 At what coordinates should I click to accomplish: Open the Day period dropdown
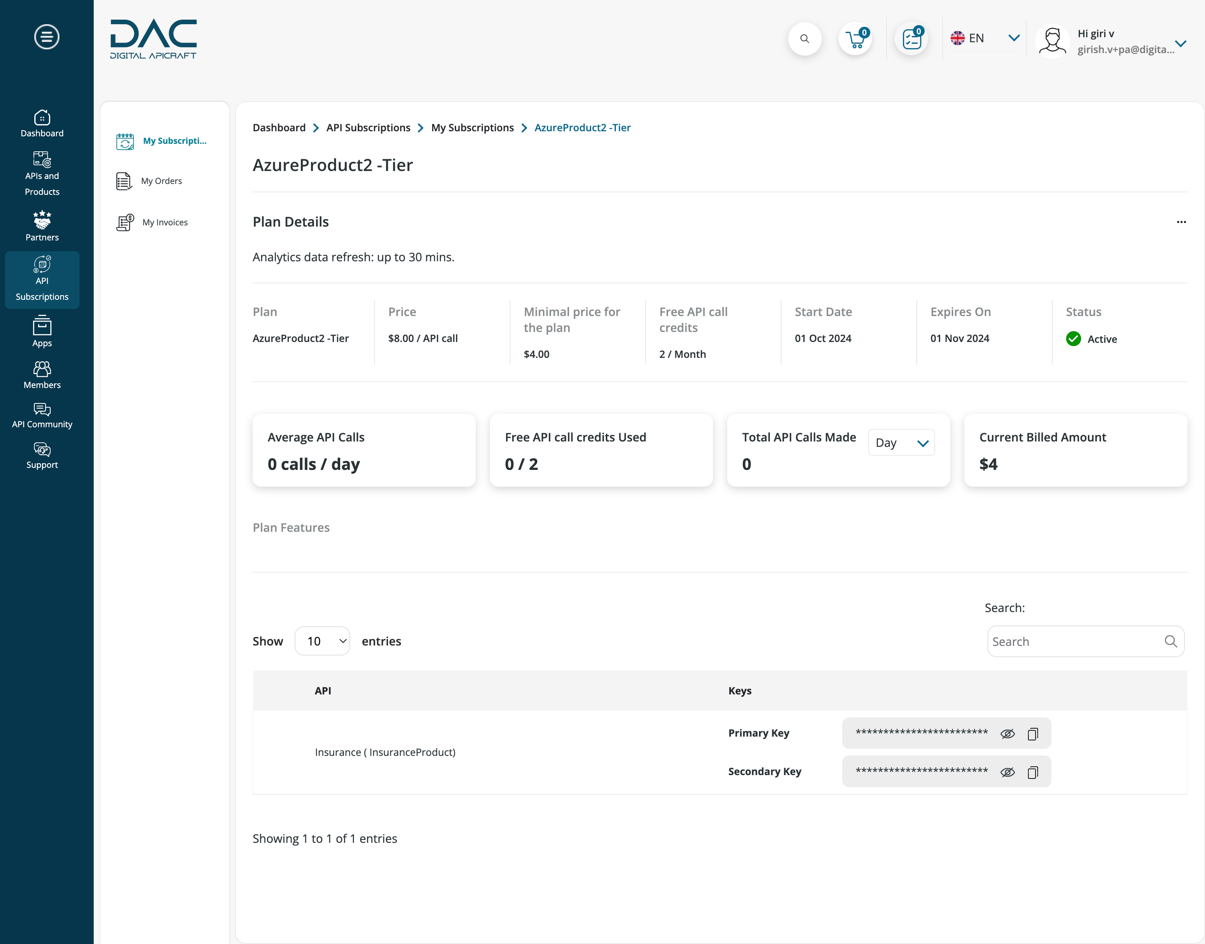901,443
